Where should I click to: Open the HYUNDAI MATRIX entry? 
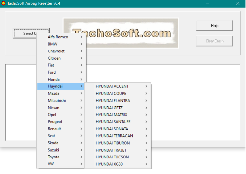point(118,115)
